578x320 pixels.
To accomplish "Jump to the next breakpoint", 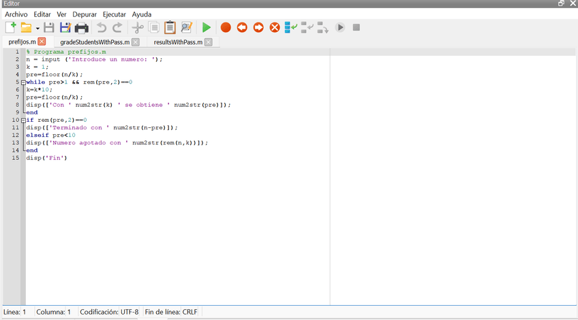I will pos(258,28).
